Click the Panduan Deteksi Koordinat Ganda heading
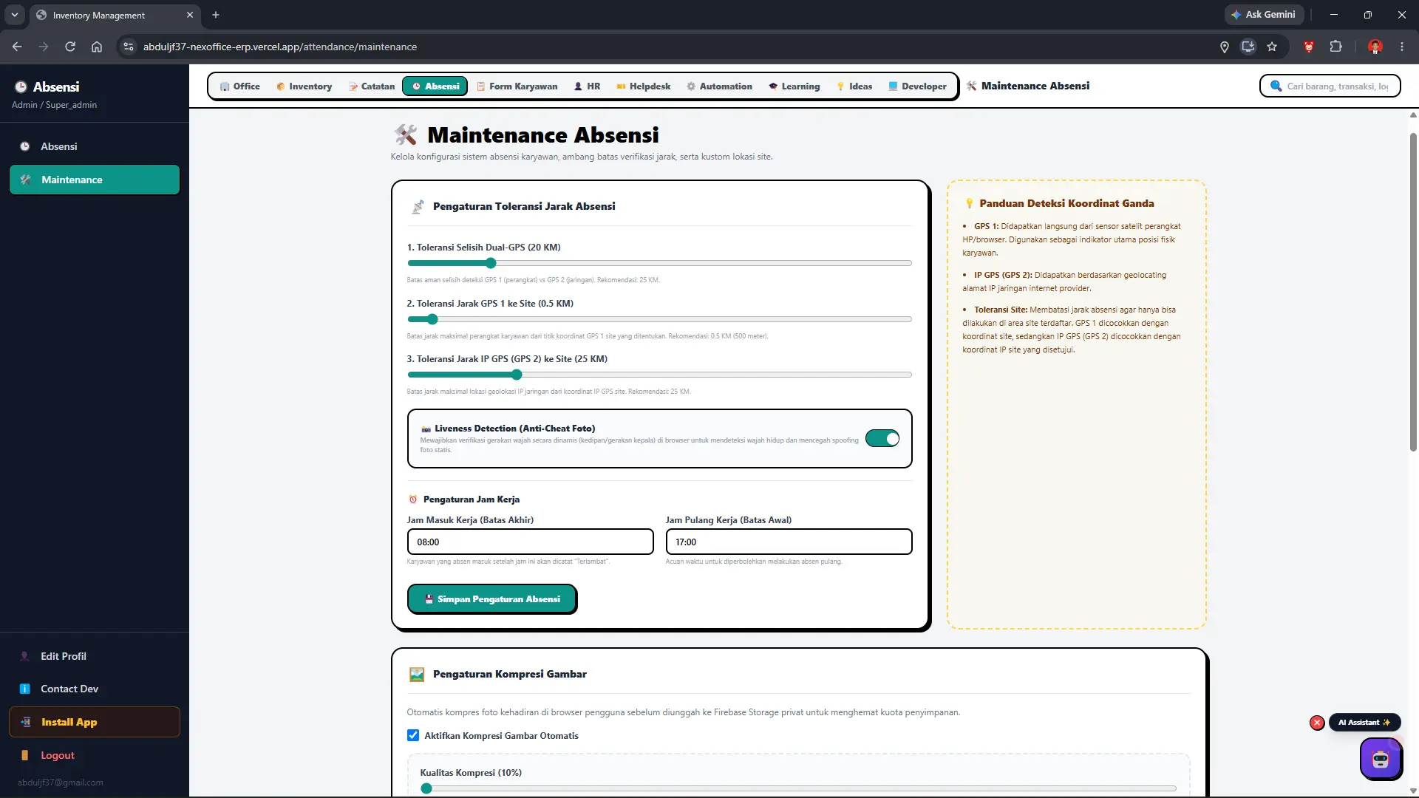 pyautogui.click(x=1066, y=203)
